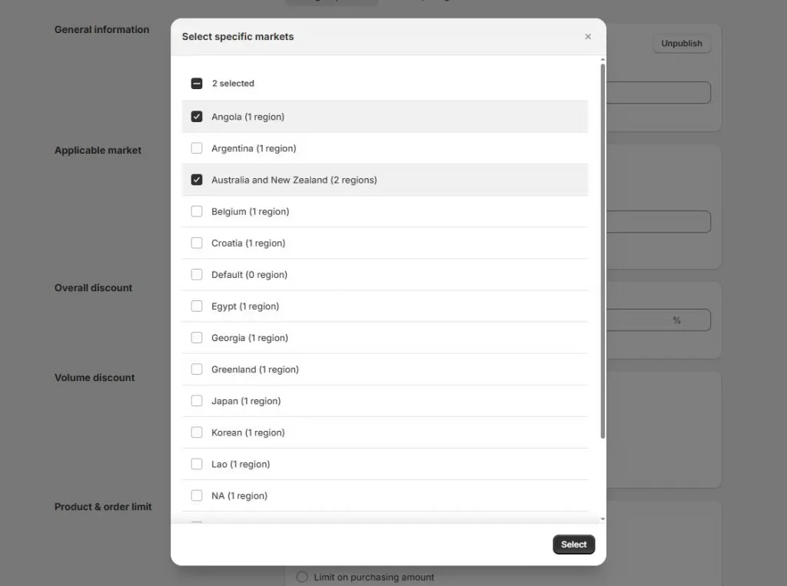Select the Japan market
The width and height of the screenshot is (787, 586).
click(197, 400)
